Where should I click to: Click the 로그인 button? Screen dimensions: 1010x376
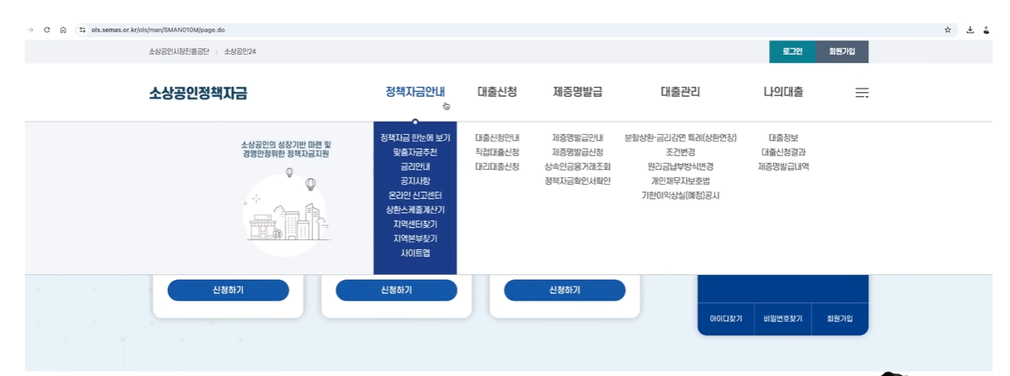[x=792, y=51]
